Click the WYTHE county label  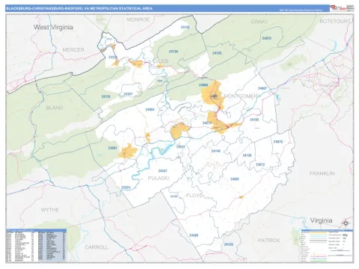[50, 210]
